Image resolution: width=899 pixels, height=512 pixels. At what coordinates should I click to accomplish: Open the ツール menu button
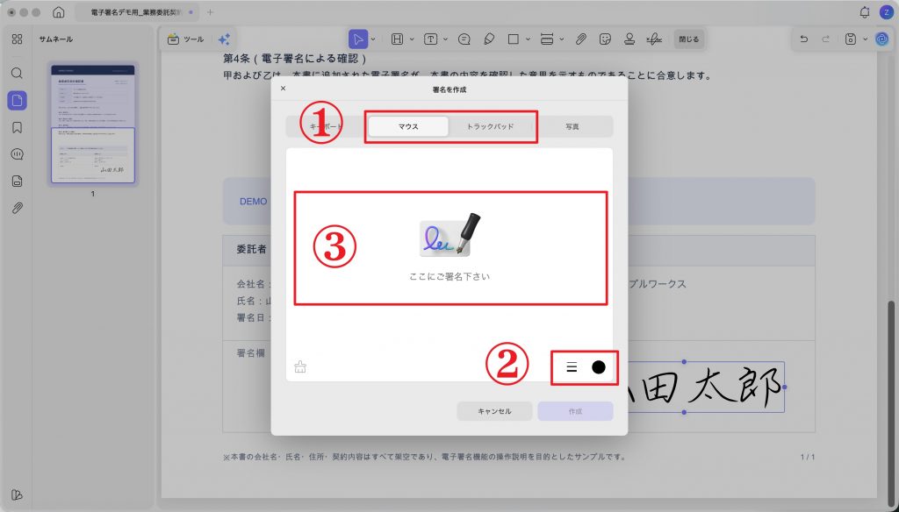186,39
